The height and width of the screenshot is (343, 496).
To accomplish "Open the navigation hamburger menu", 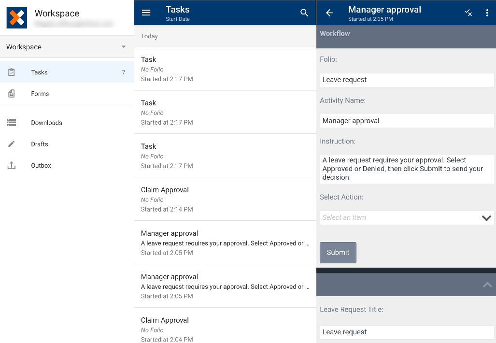I will [146, 12].
